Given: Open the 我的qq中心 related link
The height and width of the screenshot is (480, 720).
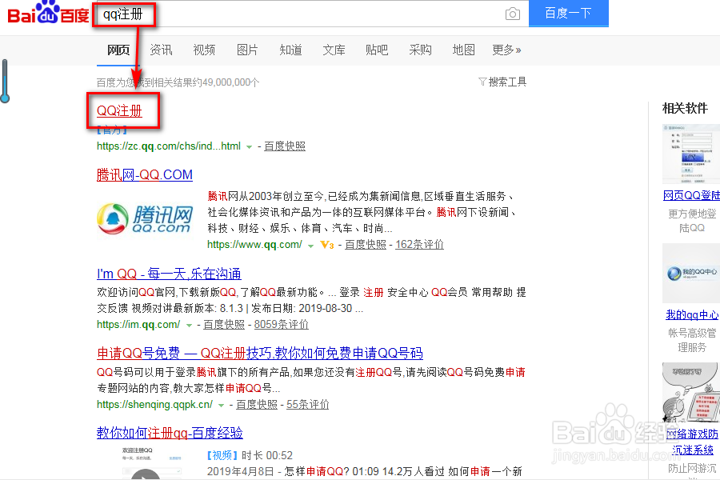Looking at the screenshot, I should (692, 314).
